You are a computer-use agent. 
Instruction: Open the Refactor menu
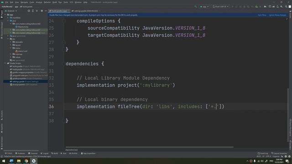pyautogui.click(x=47, y=2)
